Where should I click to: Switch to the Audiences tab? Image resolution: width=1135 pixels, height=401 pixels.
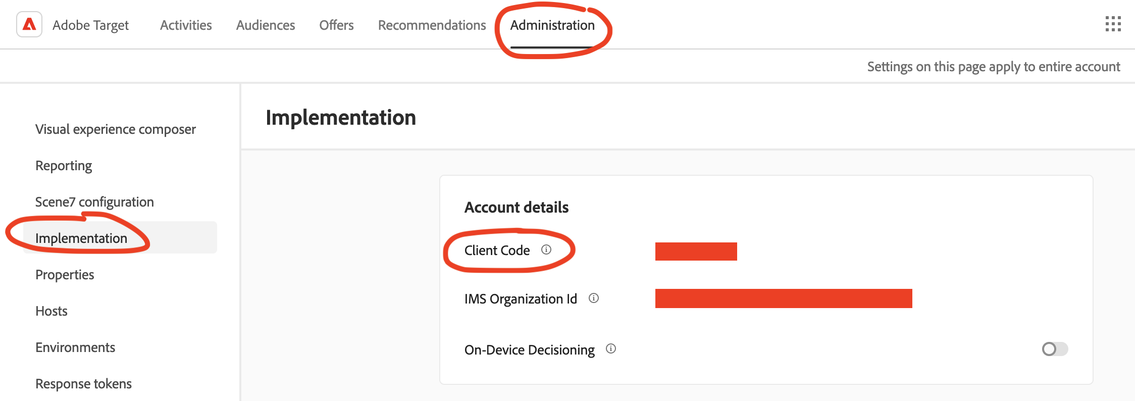coord(266,25)
